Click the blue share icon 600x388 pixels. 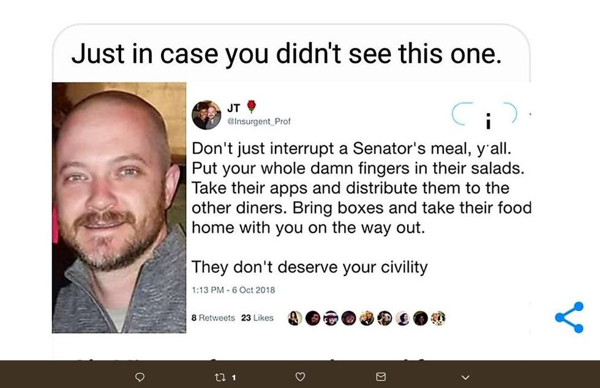pyautogui.click(x=569, y=317)
